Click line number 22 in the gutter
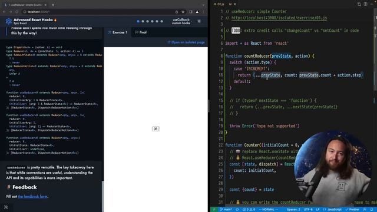Image resolution: width=377 pixels, height=212 pixels. (220, 145)
